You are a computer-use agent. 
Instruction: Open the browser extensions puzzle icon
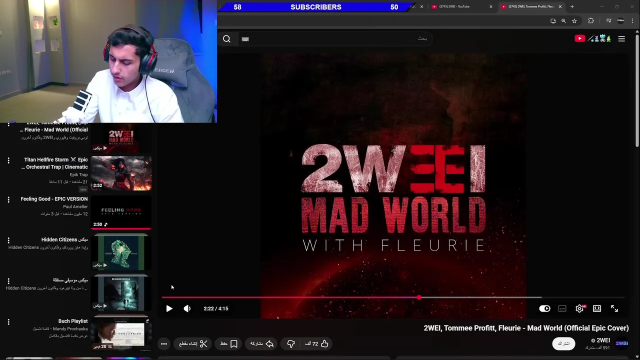(x=591, y=21)
